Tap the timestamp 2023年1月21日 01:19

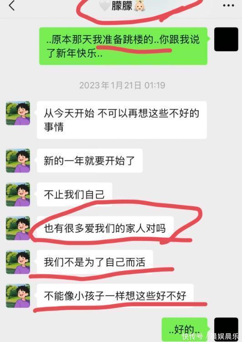(122, 85)
